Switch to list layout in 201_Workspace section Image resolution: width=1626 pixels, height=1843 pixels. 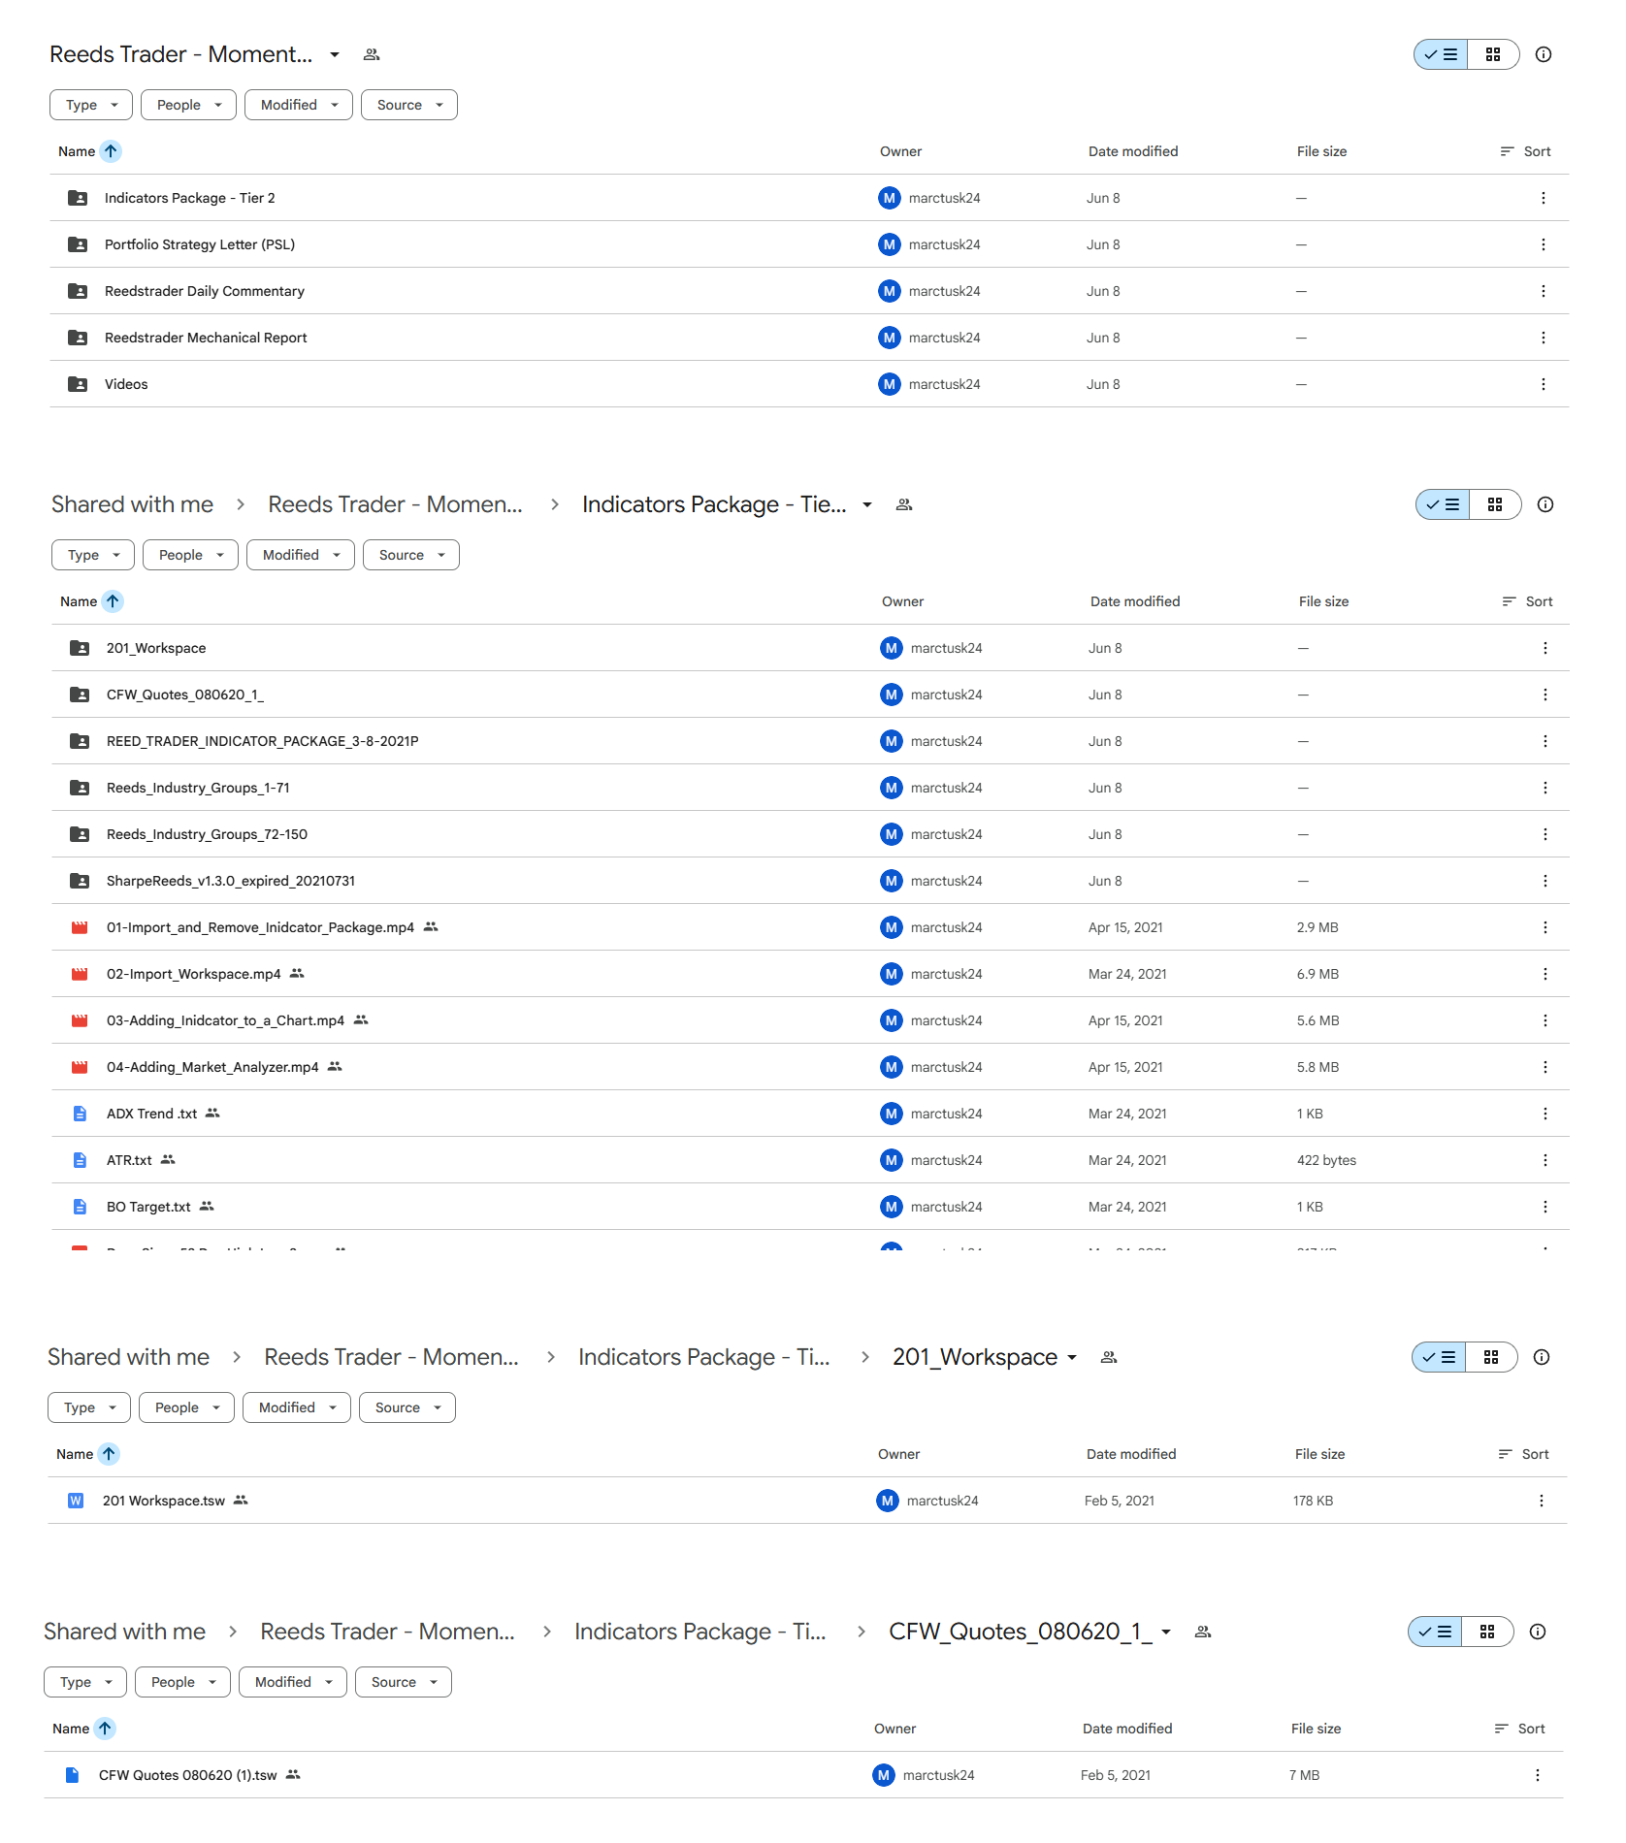tap(1439, 1357)
